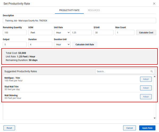Edit the Output field
The height and width of the screenshot is (132, 159).
[15, 45]
